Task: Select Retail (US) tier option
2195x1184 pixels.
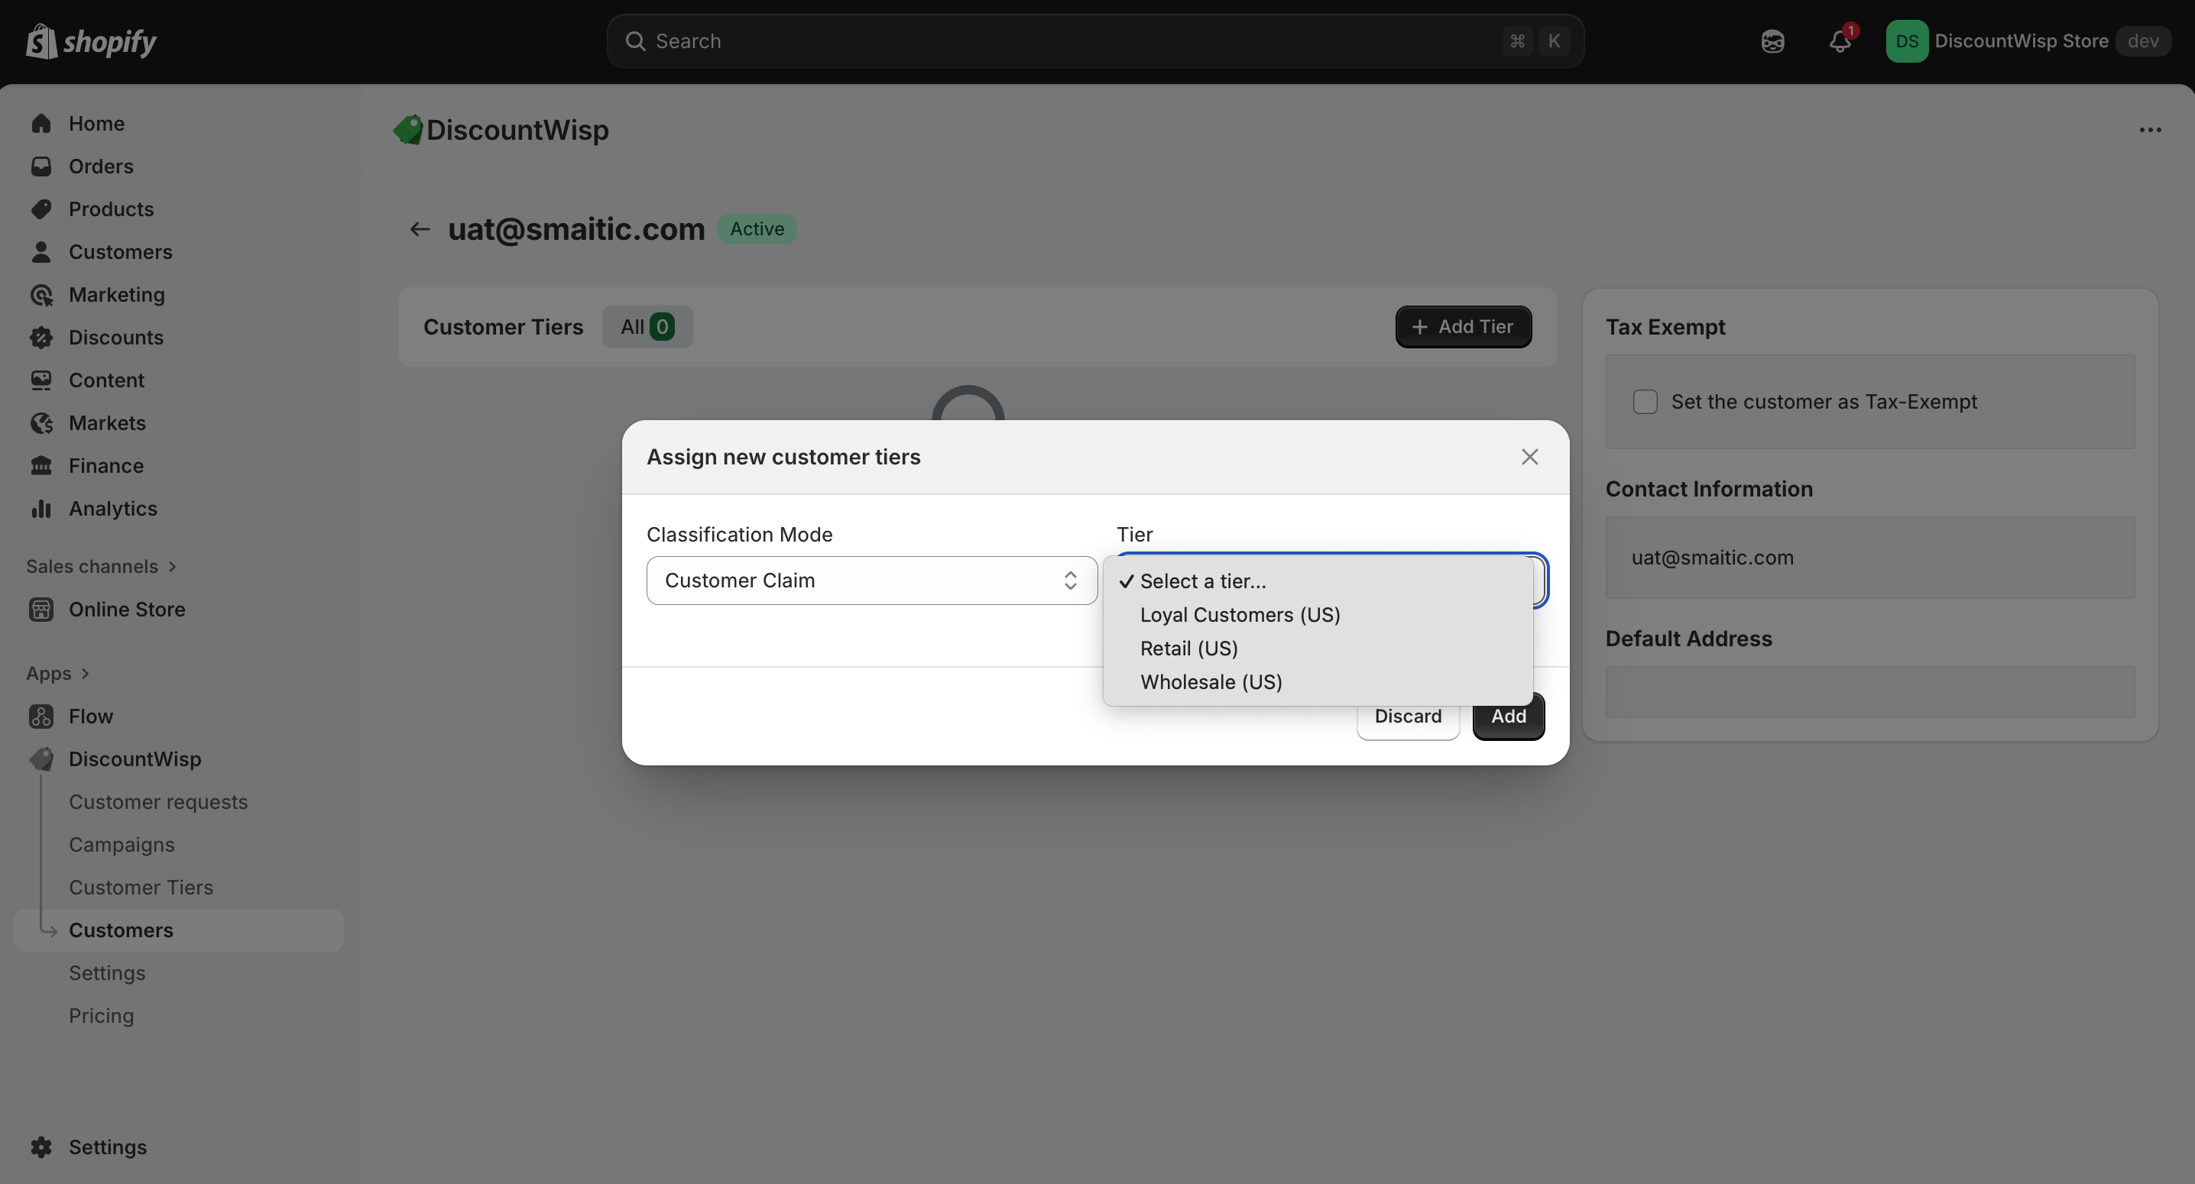Action: click(x=1188, y=649)
